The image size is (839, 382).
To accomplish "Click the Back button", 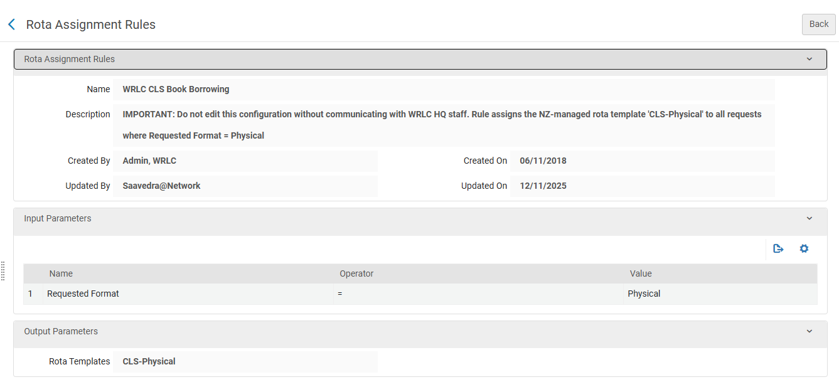I will [818, 24].
